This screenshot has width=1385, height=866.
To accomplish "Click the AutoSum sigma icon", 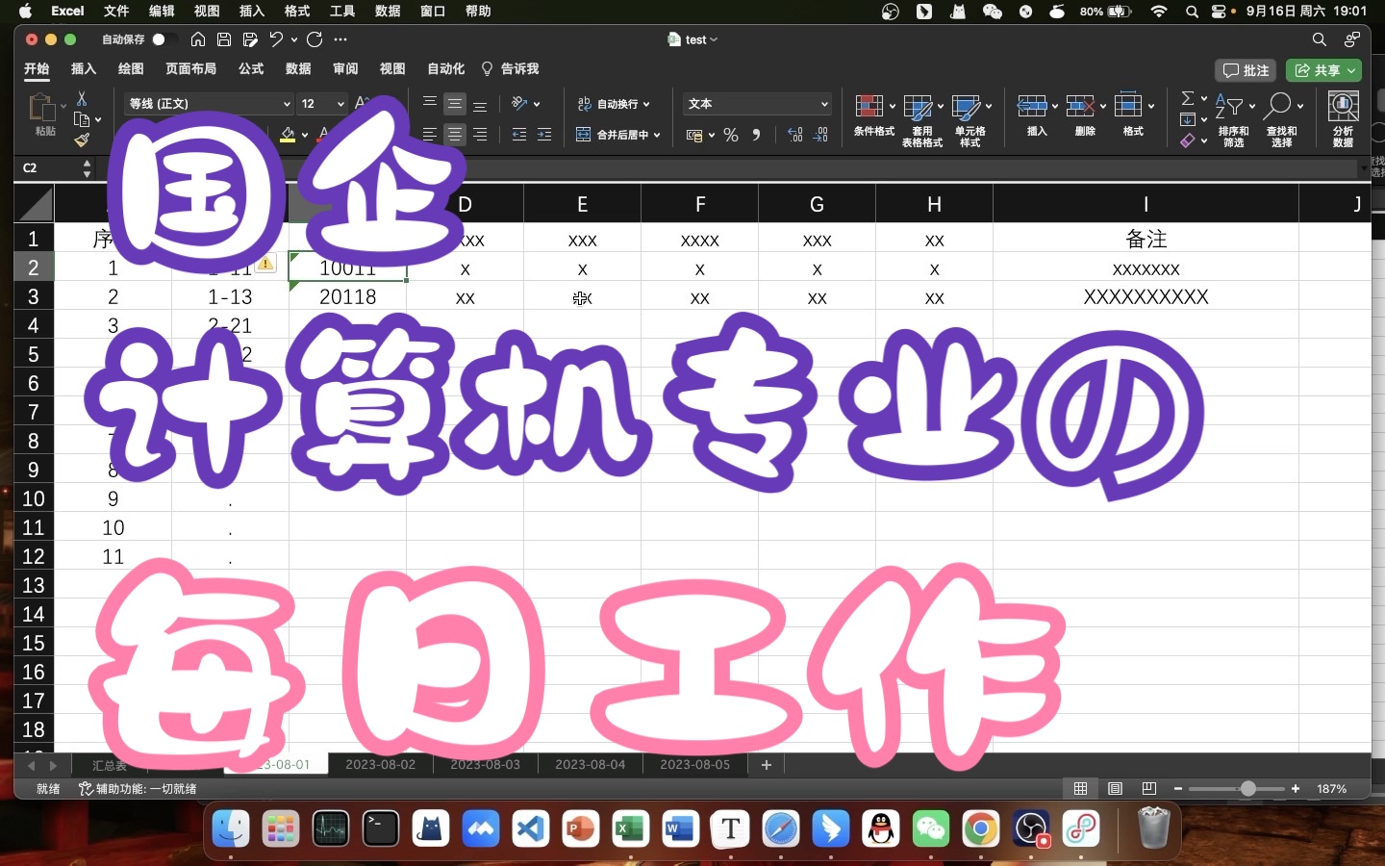I will click(1188, 98).
